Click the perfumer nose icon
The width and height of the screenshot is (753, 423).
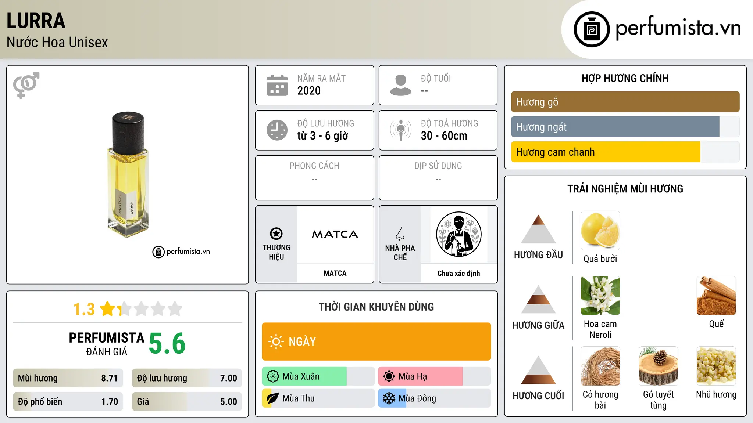point(400,234)
